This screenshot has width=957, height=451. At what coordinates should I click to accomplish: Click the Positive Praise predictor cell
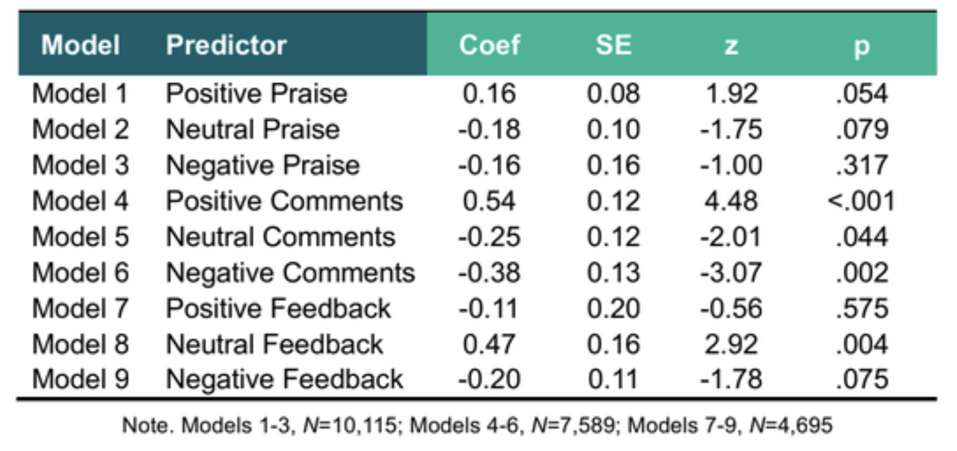click(x=257, y=94)
